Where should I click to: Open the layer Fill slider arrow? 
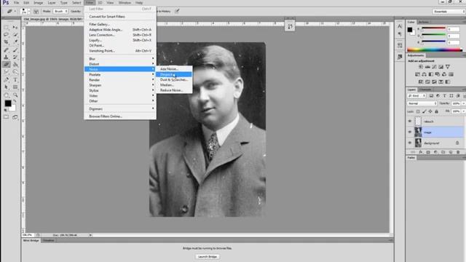click(x=463, y=111)
